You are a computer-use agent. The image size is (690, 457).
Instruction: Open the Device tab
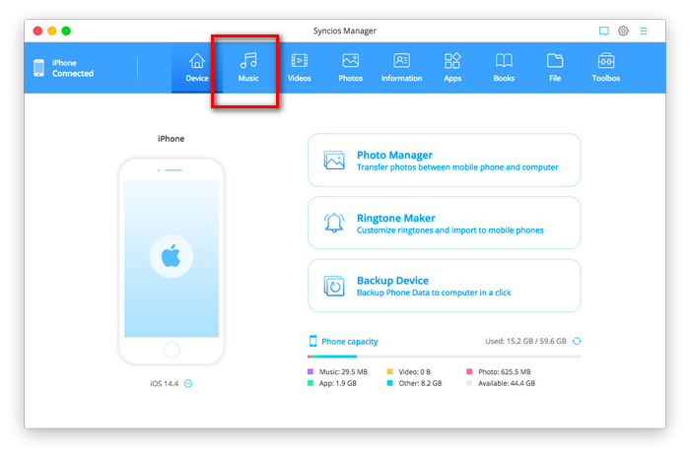197,68
